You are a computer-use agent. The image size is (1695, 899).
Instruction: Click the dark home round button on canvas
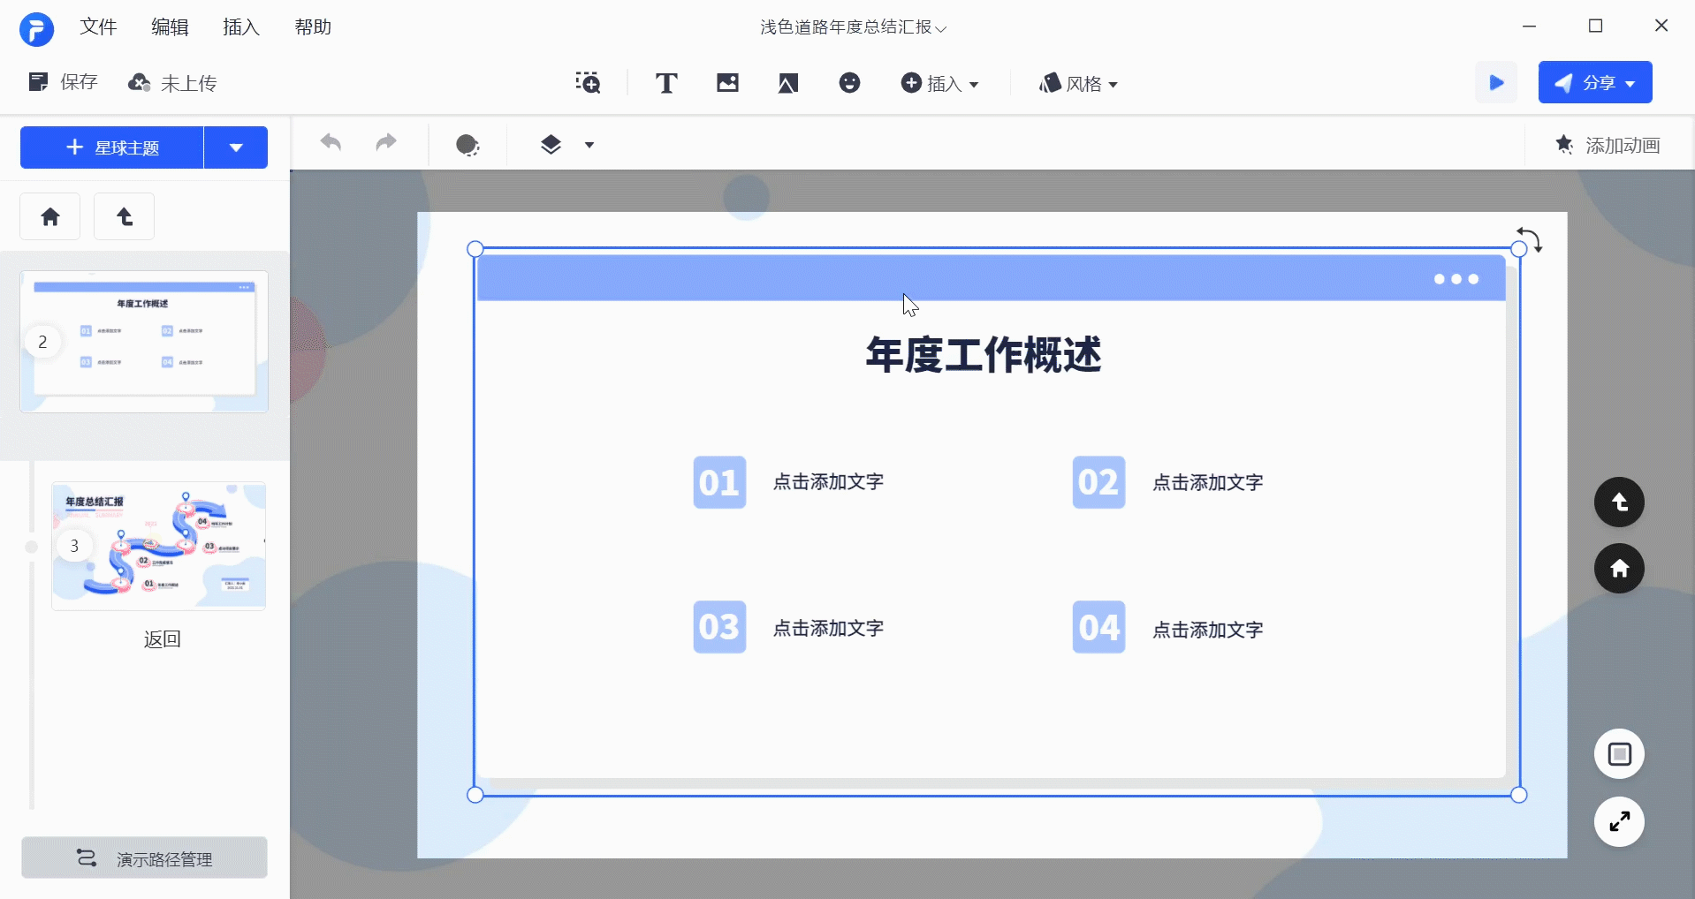(x=1619, y=569)
